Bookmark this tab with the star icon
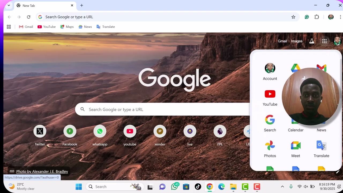This screenshot has height=193, width=343. (293, 17)
